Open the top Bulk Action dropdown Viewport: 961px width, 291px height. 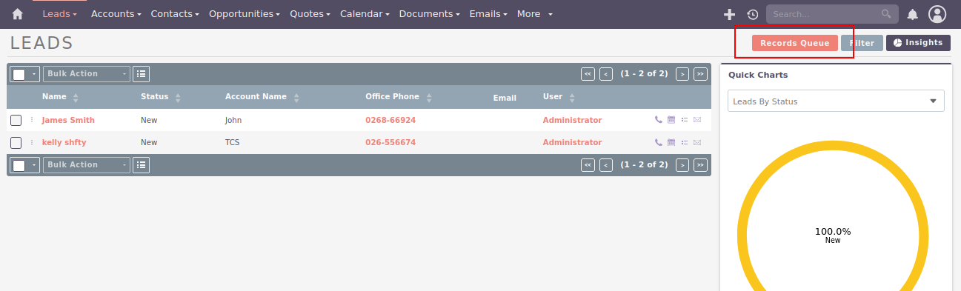(87, 74)
